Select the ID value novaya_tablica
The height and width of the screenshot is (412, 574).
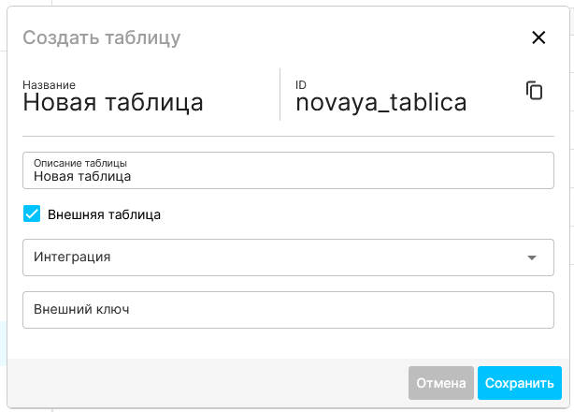coord(380,102)
